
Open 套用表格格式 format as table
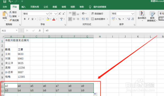[x=152, y=16]
